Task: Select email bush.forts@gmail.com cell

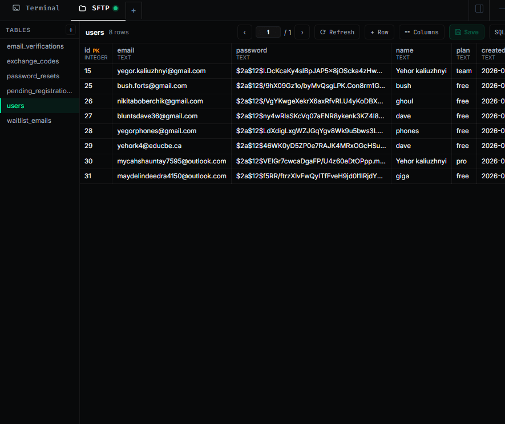Action: pyautogui.click(x=172, y=86)
